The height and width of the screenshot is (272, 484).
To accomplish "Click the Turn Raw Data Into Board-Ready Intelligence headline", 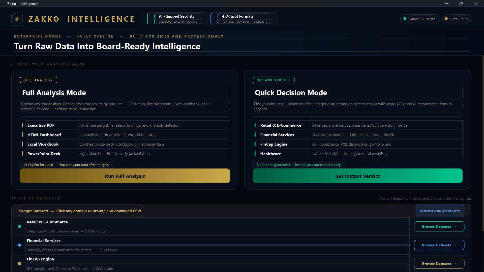I will pyautogui.click(x=107, y=46).
